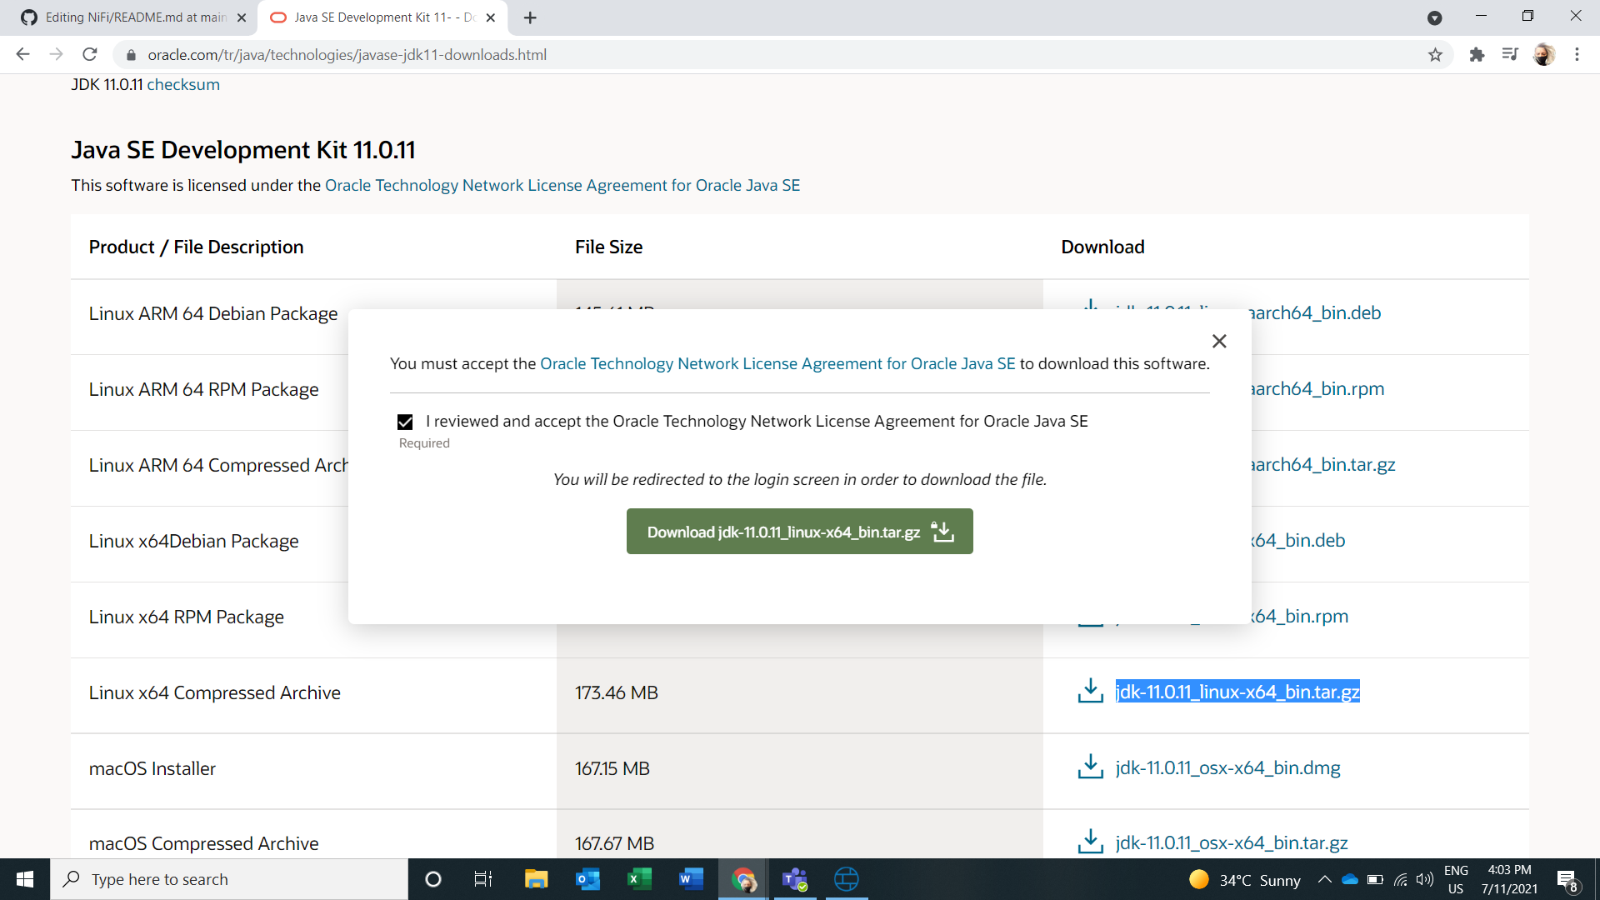Open Cortana circle icon on taskbar

(433, 879)
